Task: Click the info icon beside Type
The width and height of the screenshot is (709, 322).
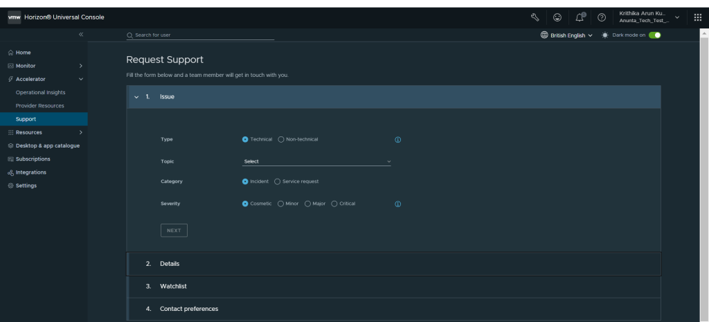Action: point(398,140)
